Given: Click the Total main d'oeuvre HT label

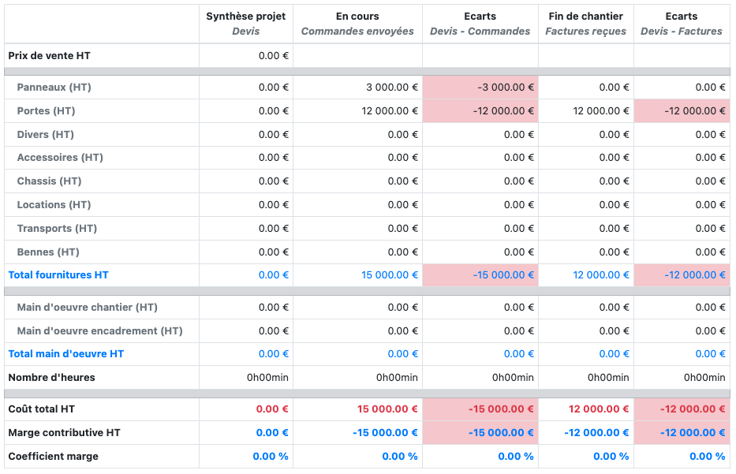Looking at the screenshot, I should [x=66, y=354].
